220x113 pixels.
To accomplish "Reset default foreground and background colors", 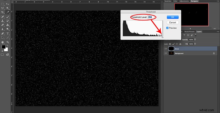I will click(x=2, y=51).
